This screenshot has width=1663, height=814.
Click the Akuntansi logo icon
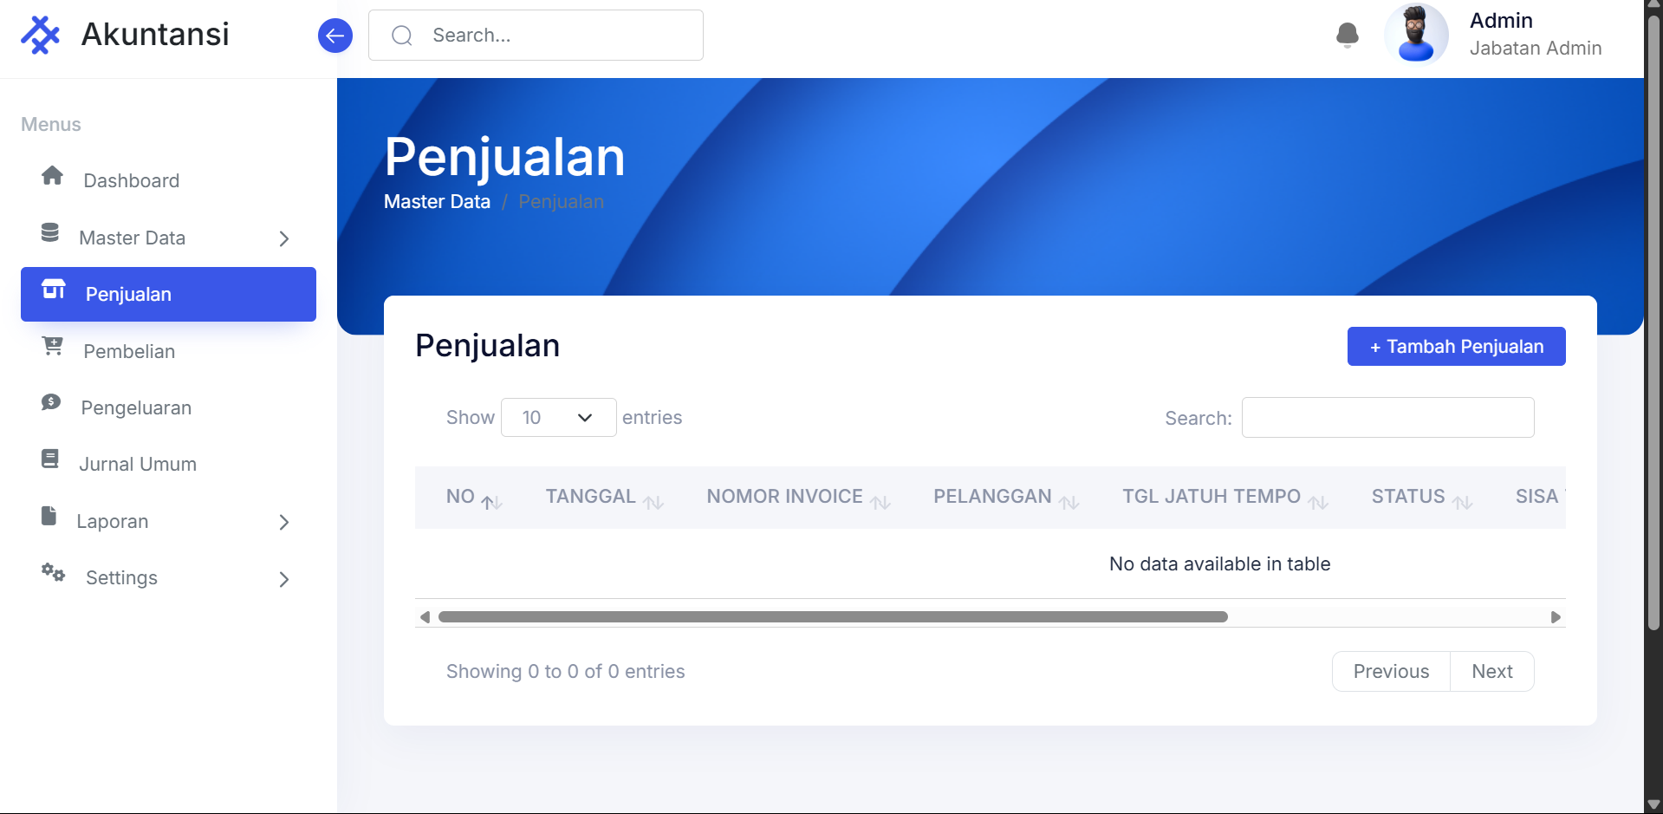[40, 35]
